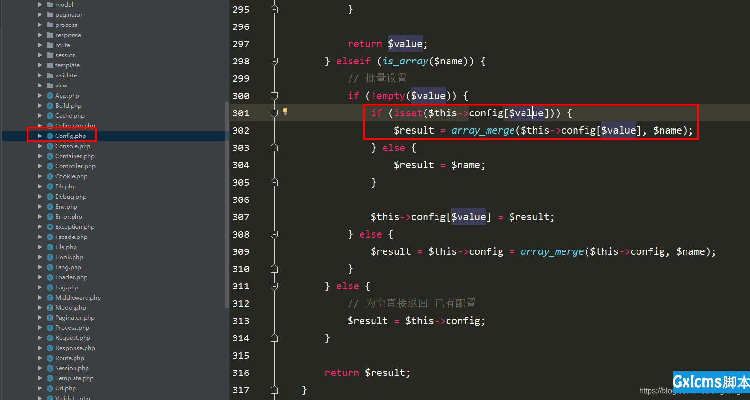Click the App.php class icon
This screenshot has height=400, width=750.
(x=50, y=96)
